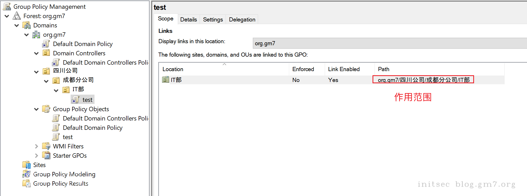This screenshot has width=527, height=196.
Task: Select the test GPO under Group Policy Objects
Action: tap(67, 137)
